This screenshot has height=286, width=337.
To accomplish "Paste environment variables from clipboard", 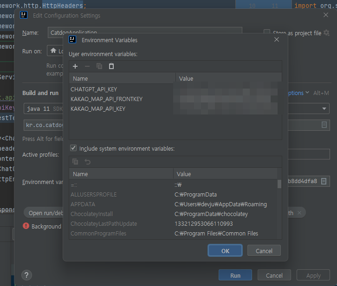I will (x=111, y=66).
